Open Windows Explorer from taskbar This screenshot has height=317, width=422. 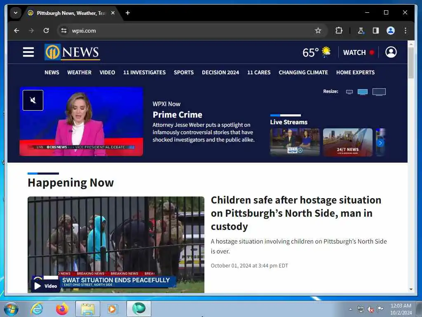coord(88,309)
